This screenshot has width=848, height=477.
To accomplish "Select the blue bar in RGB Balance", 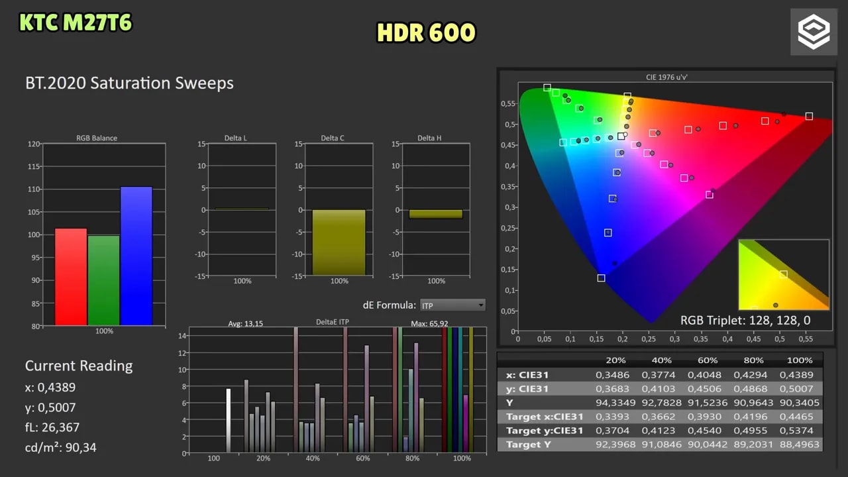I will 136,256.
